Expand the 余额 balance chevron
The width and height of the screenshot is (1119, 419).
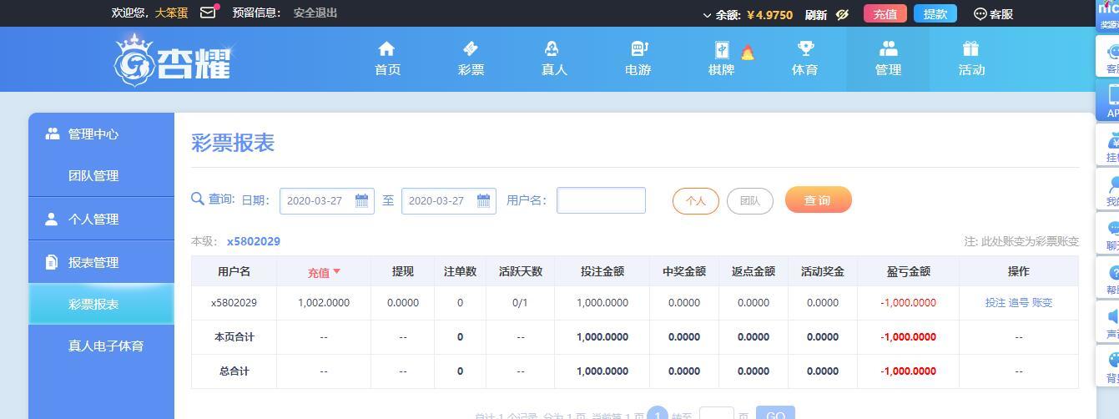tap(708, 15)
